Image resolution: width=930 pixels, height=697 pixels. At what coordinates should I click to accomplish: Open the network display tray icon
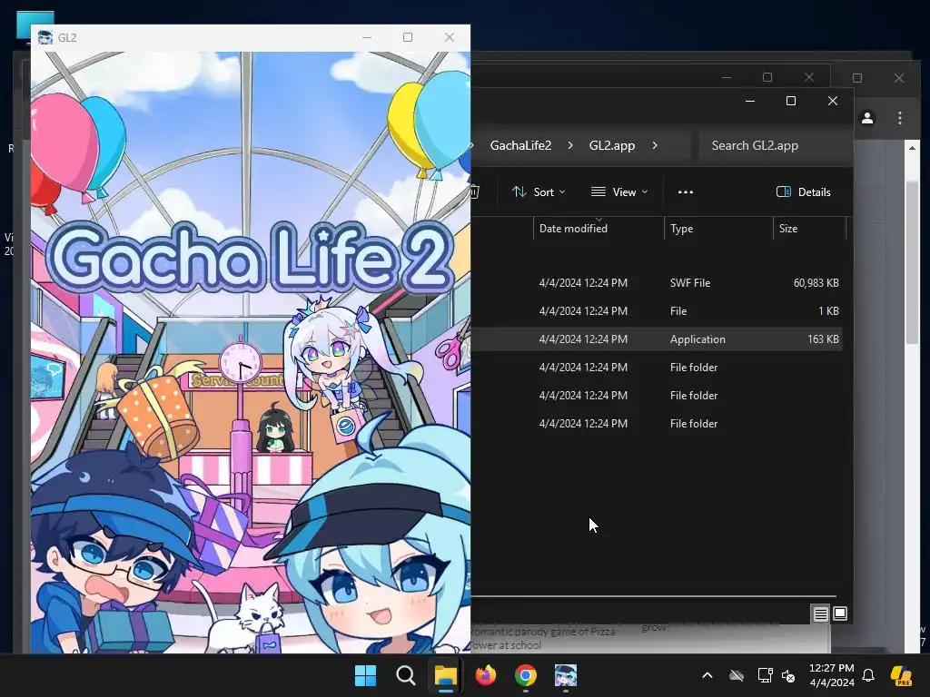tap(765, 675)
